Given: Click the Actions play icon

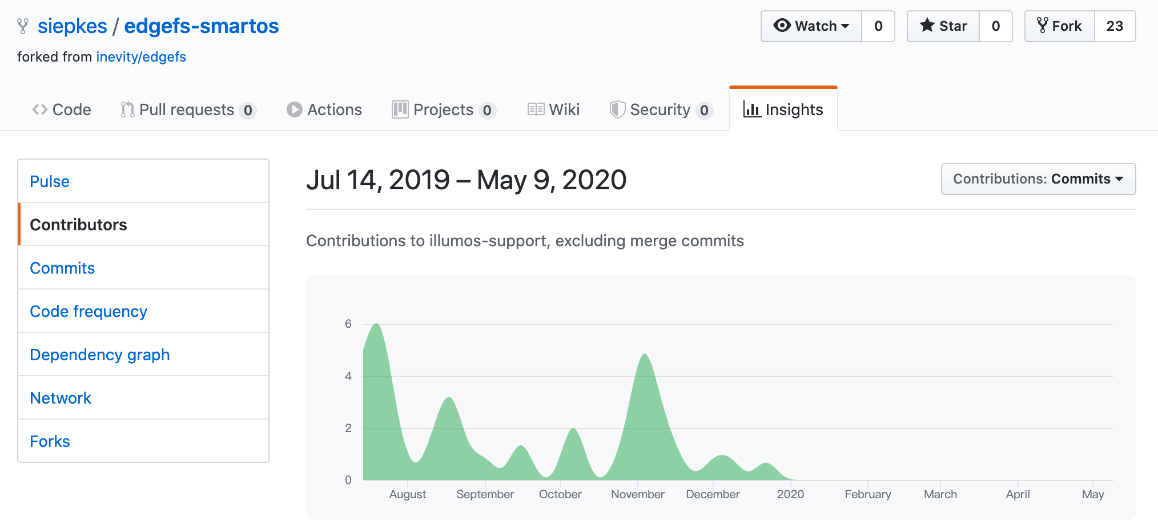Looking at the screenshot, I should (x=294, y=109).
